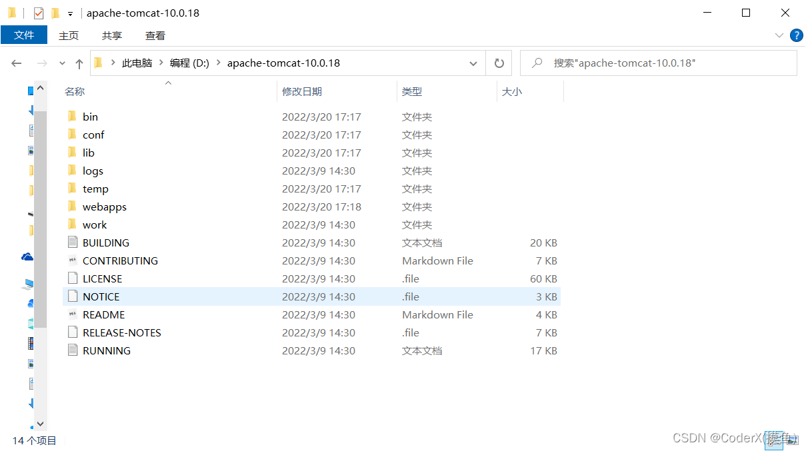Select the LICENSE file icon
Viewport: 806px width, 451px height.
pos(73,278)
